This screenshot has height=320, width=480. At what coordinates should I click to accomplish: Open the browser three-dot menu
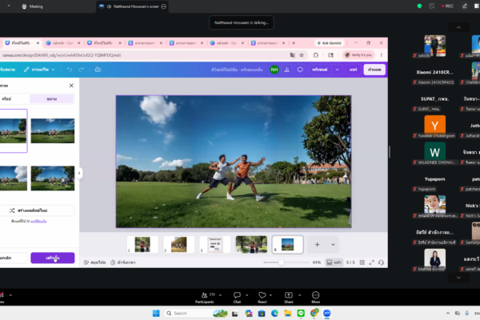(x=382, y=55)
